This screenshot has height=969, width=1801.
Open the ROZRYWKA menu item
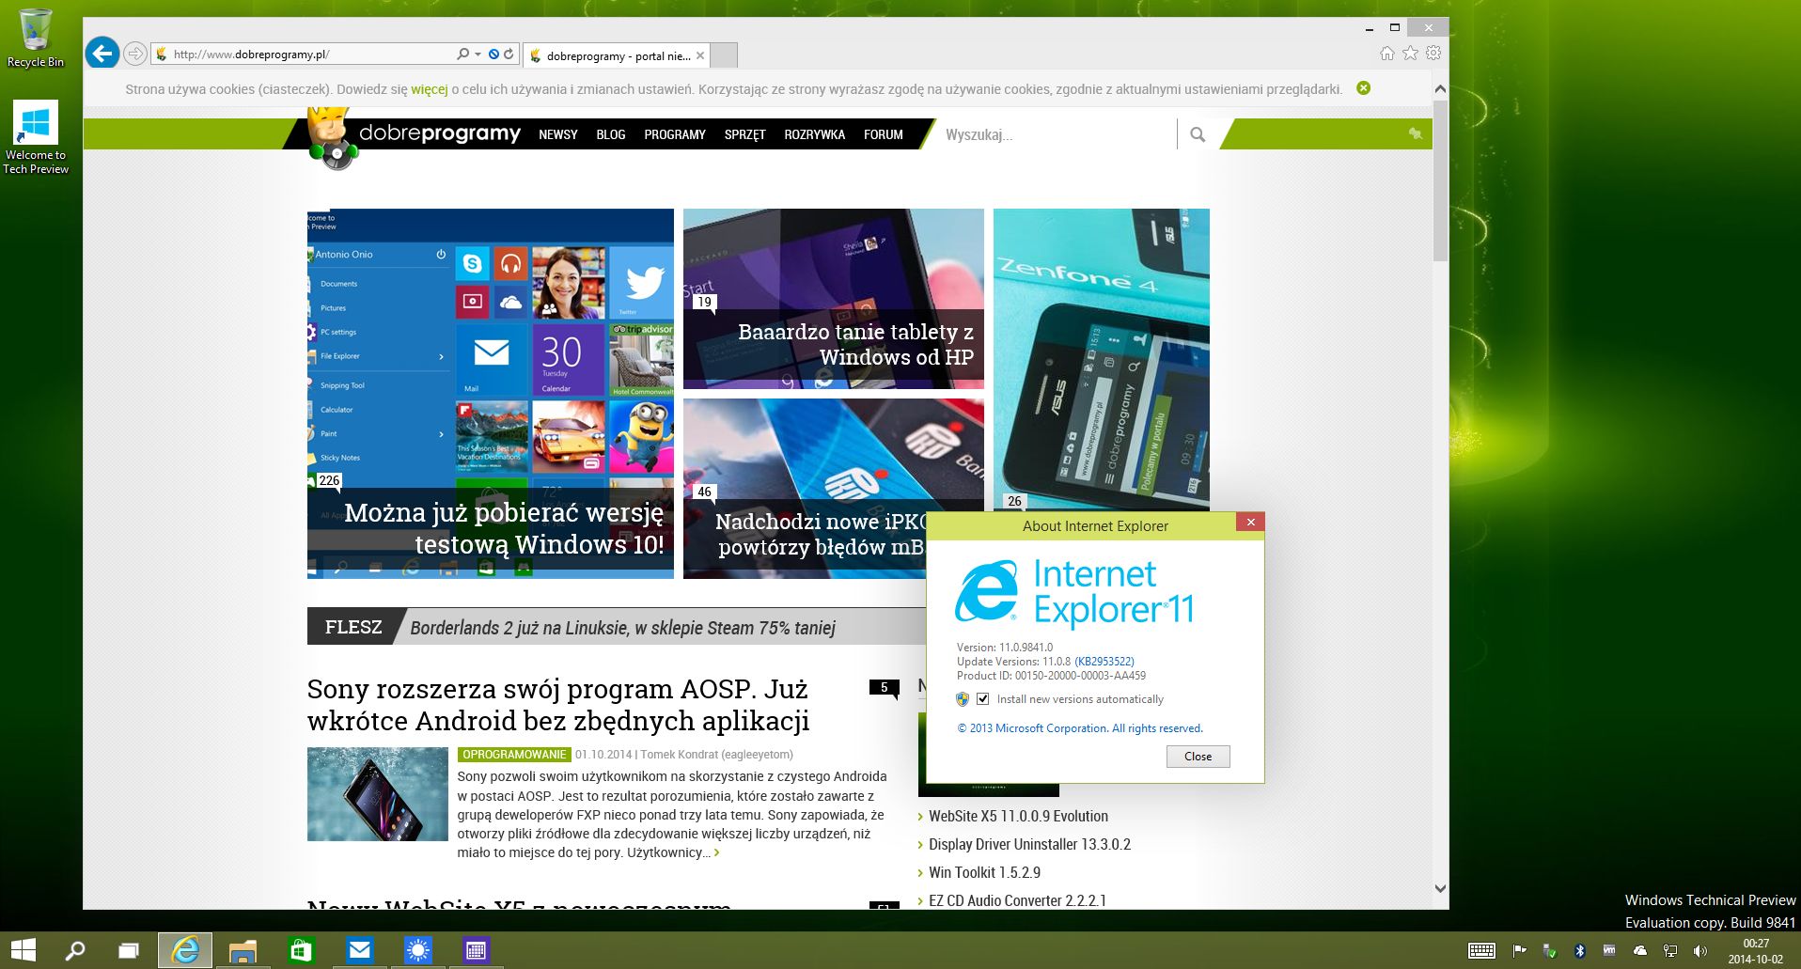[815, 134]
